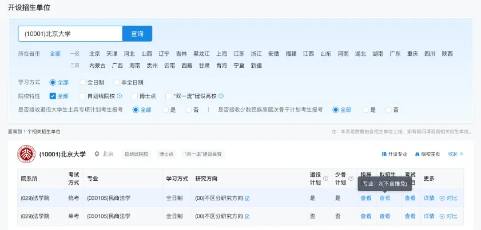This screenshot has height=230, width=481.
Task: View 指导教师 查看 in 统考 row
Action: [366, 198]
